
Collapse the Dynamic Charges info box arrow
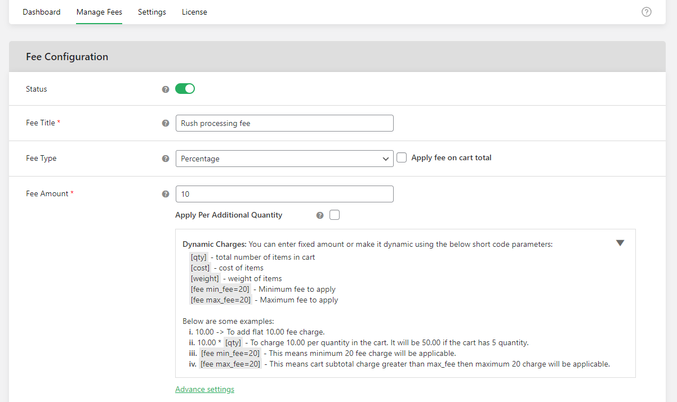coord(620,243)
